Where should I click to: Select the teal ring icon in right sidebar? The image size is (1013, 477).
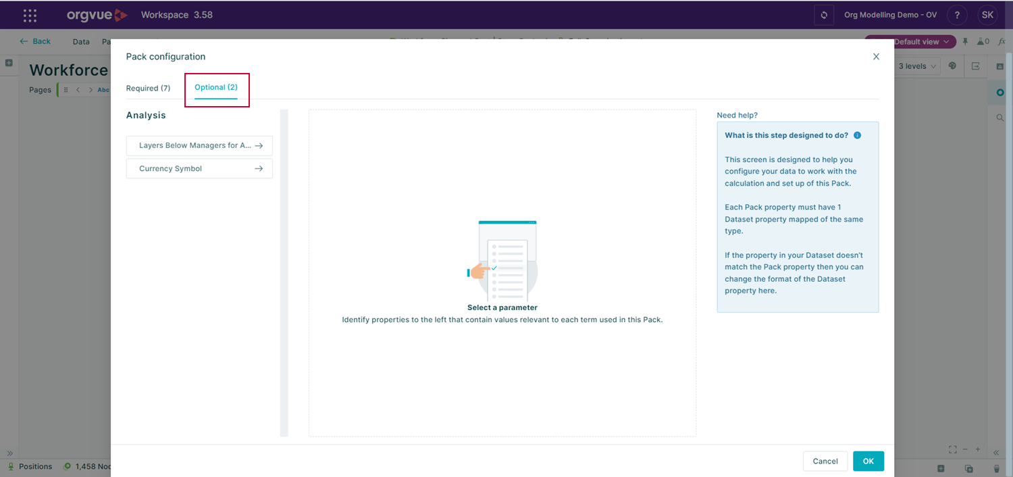coord(1000,93)
